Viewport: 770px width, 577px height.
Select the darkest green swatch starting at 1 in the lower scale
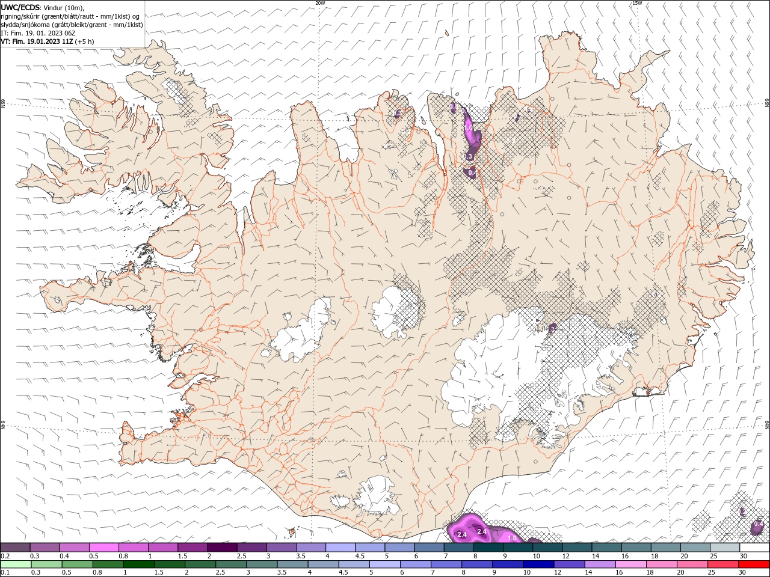click(x=139, y=564)
